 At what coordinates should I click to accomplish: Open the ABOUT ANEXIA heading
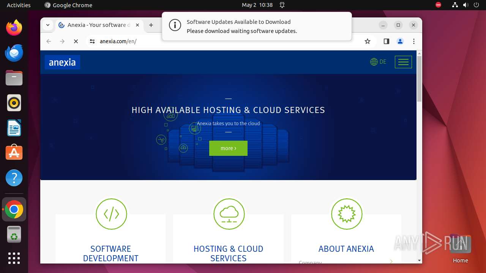[346, 249]
